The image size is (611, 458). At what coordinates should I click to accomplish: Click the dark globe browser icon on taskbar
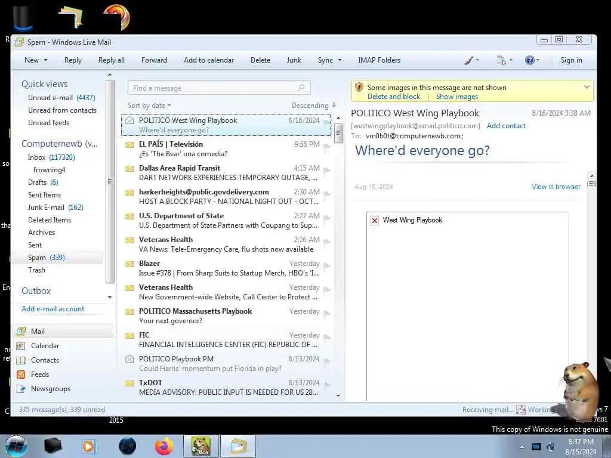click(x=127, y=446)
